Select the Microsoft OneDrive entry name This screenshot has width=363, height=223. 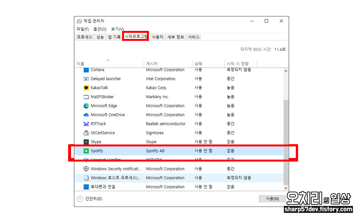108,115
